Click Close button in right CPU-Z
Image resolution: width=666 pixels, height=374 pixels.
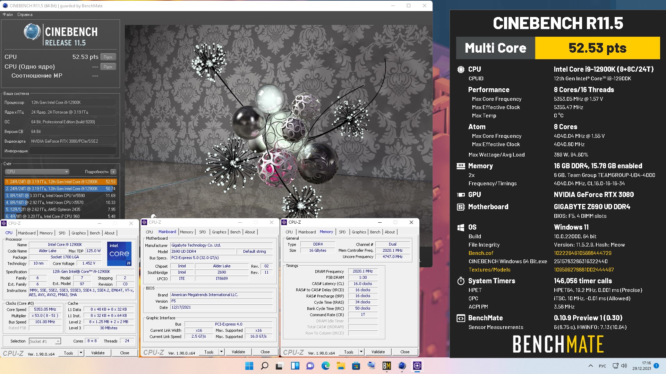(x=405, y=352)
